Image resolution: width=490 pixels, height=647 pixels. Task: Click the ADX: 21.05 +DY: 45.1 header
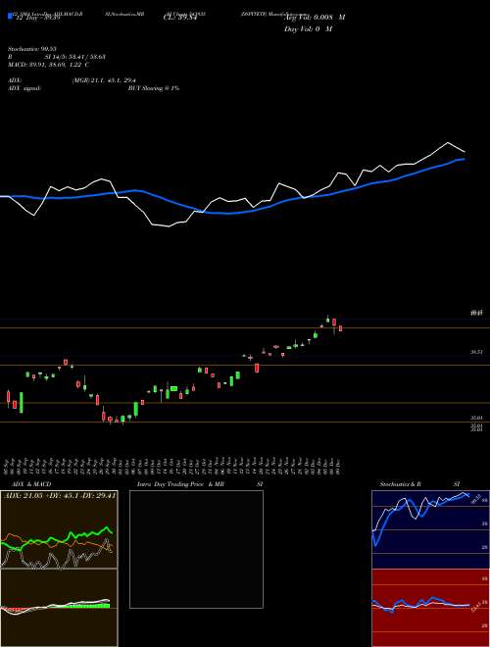tap(59, 495)
